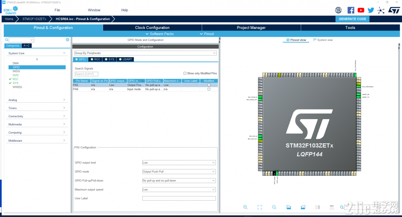Switch to Clock Configuration tab
This screenshot has width=402, height=217.
tap(152, 28)
